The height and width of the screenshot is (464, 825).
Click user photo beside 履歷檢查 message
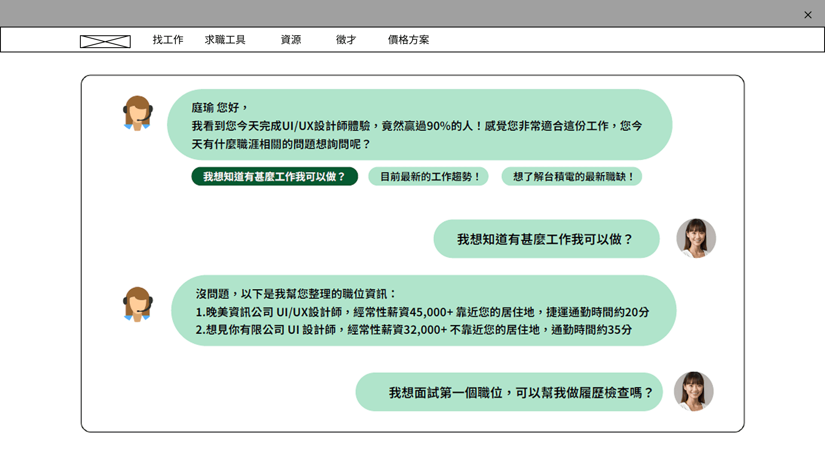pos(693,391)
